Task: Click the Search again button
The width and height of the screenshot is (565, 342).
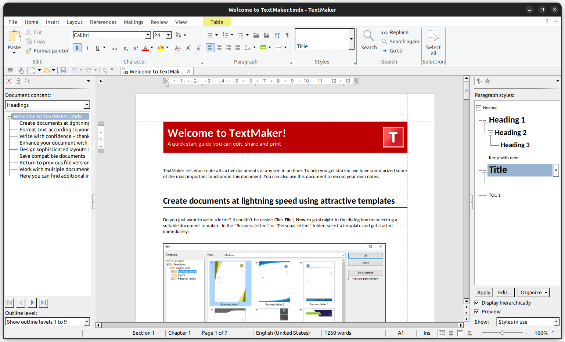Action: [400, 41]
